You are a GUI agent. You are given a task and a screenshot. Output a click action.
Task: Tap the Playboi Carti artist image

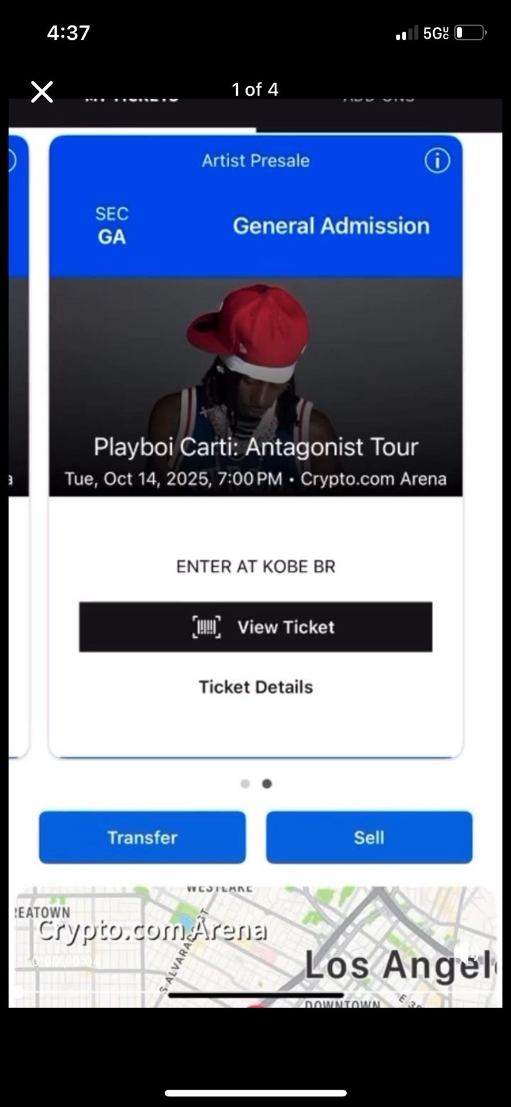click(256, 387)
